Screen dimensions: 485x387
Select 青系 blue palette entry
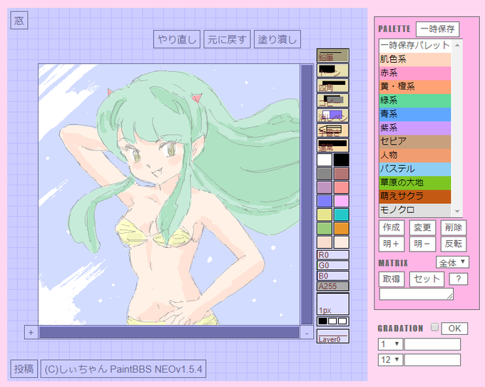[x=415, y=114]
